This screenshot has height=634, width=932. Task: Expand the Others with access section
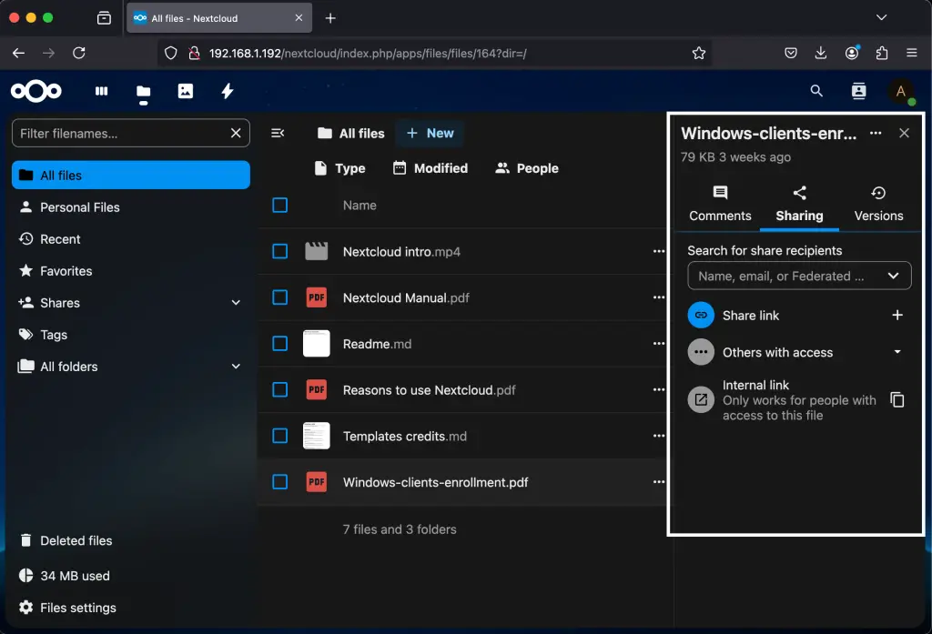(897, 352)
